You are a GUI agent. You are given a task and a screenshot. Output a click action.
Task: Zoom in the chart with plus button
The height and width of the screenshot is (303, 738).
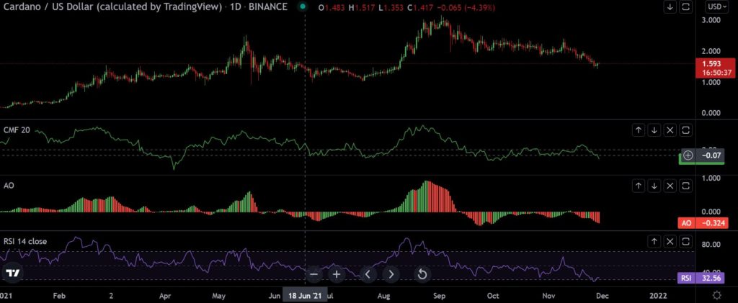tap(337, 274)
